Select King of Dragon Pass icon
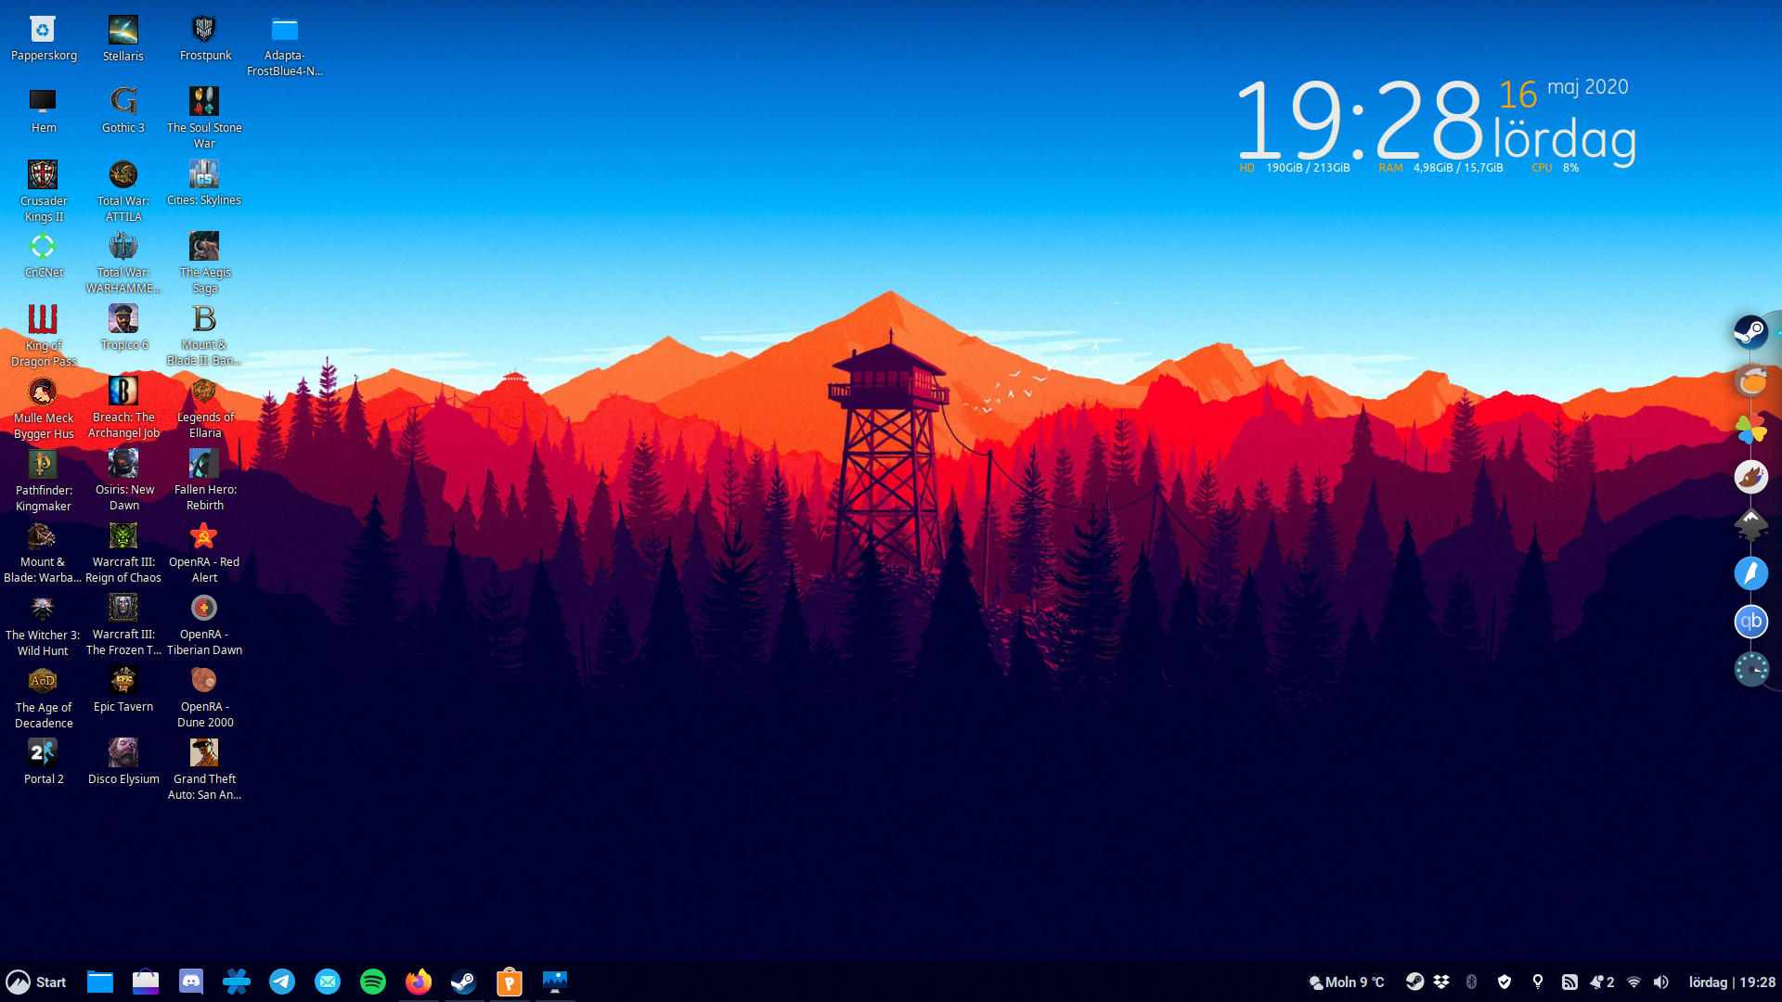The height and width of the screenshot is (1002, 1782). [43, 336]
